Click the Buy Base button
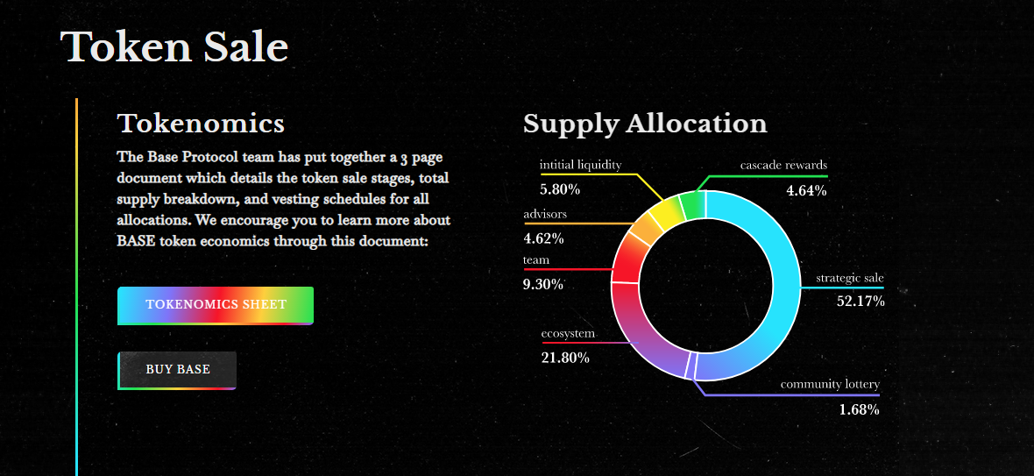Screen dimensions: 1034x476 tap(177, 370)
